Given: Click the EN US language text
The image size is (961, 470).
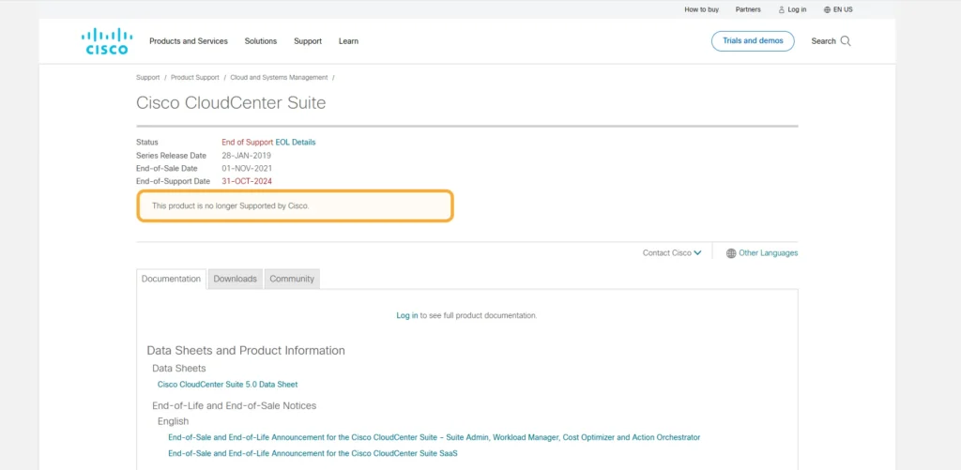Looking at the screenshot, I should point(843,9).
